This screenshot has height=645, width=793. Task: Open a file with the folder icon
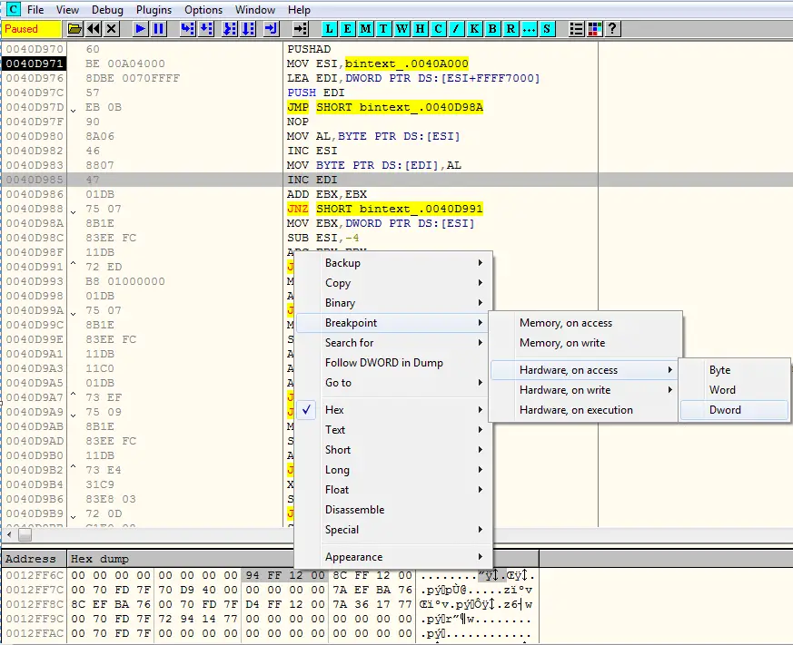coord(74,29)
